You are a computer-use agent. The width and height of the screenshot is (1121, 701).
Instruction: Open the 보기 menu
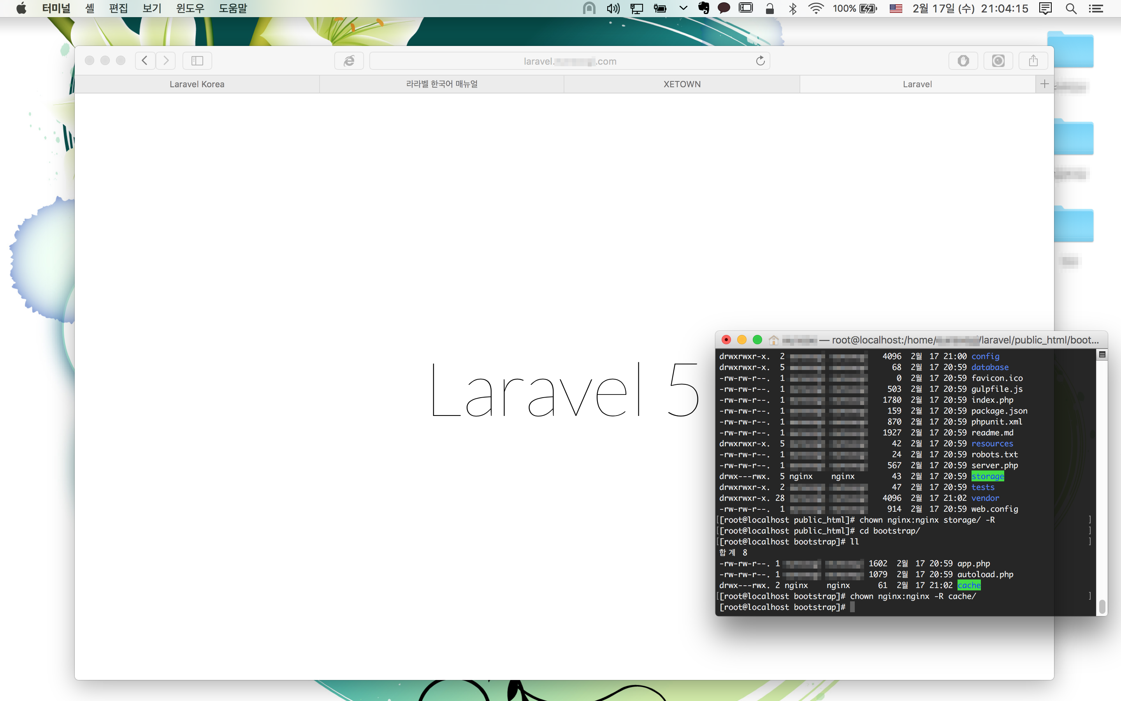click(152, 8)
